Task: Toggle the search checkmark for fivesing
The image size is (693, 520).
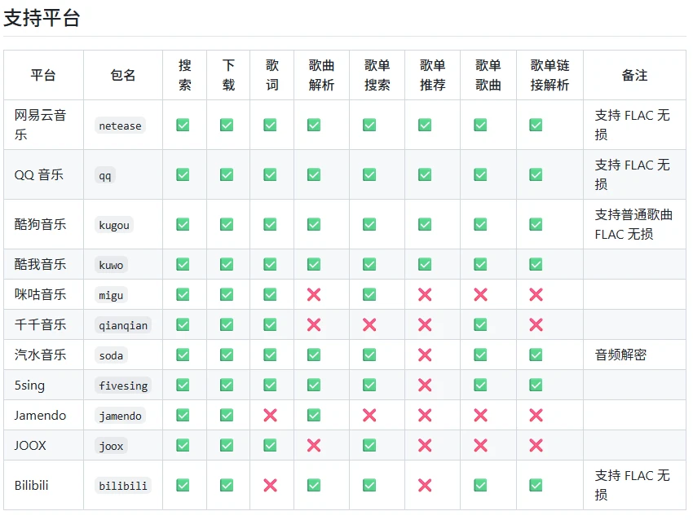Action: click(x=183, y=385)
